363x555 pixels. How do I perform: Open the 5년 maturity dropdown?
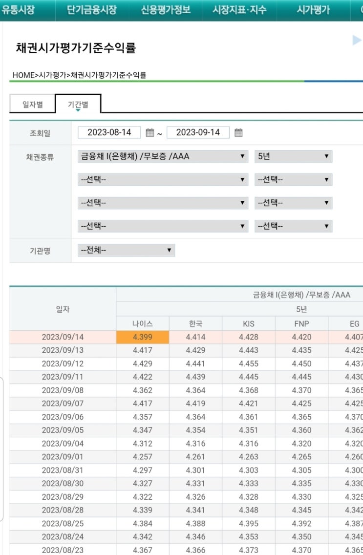pyautogui.click(x=293, y=156)
